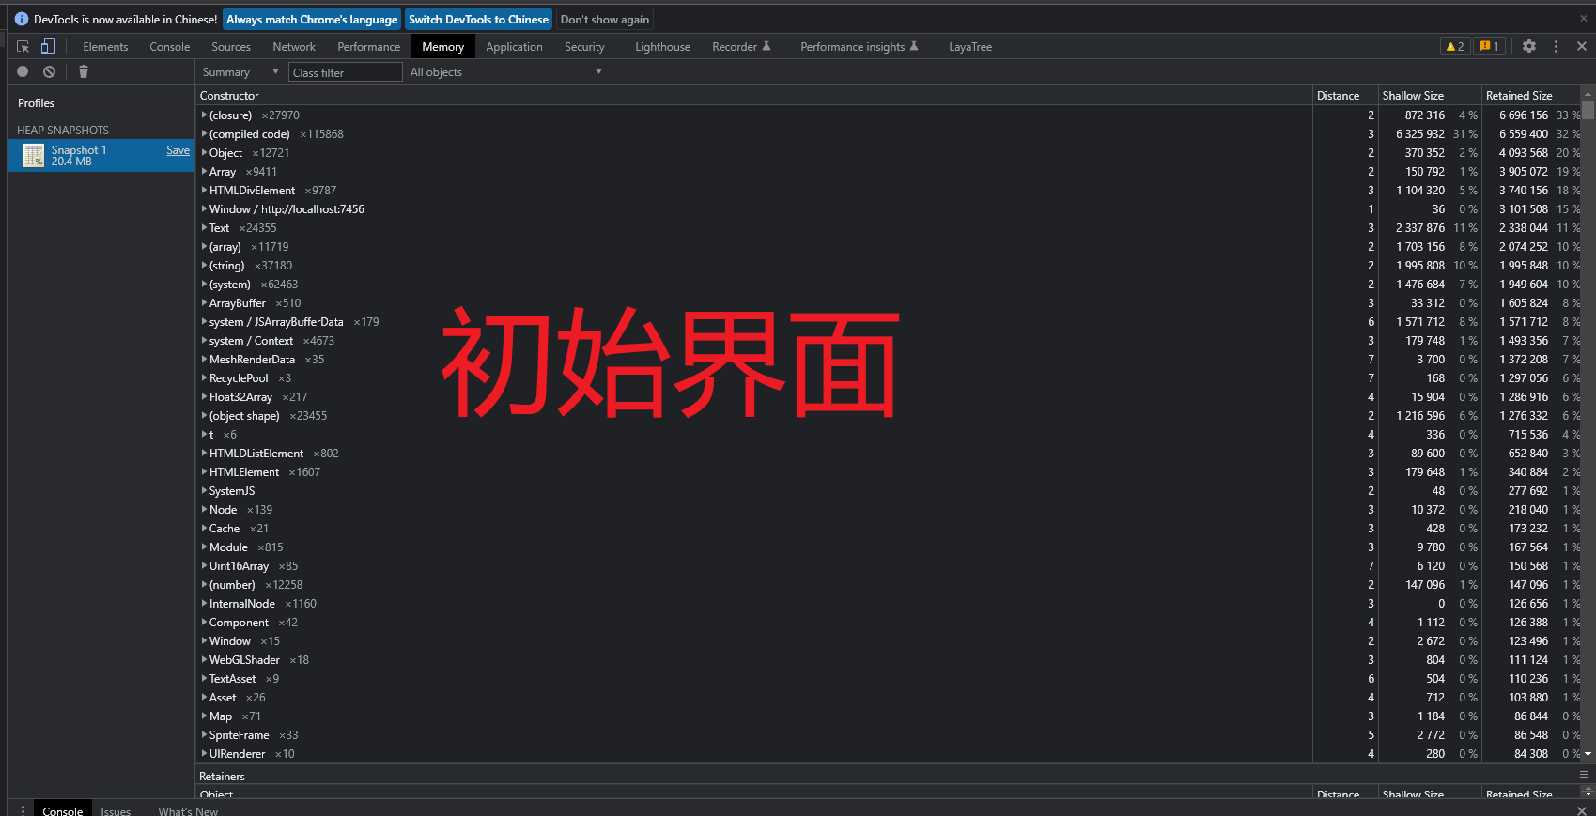Open the Performance insights tab
Screen dimensions: 1596x816
click(x=859, y=46)
